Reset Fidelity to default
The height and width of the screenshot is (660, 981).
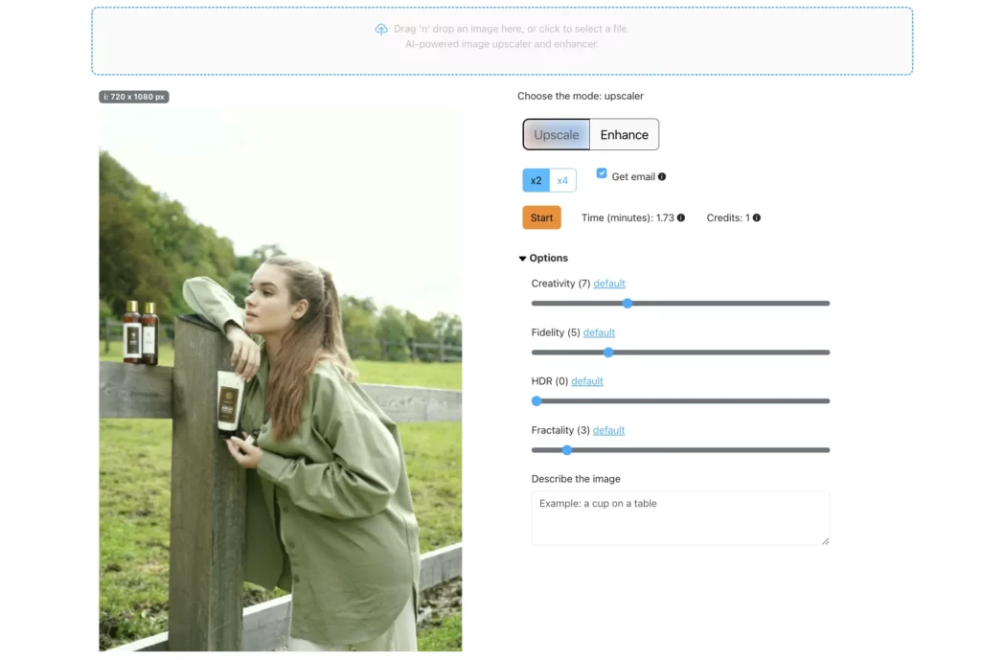tap(599, 331)
